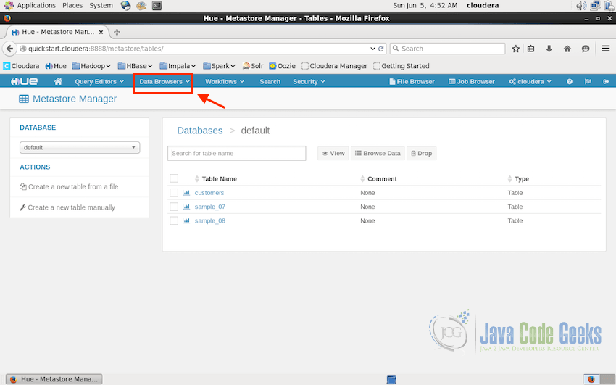Click the network connection icon in system tray
The width and height of the screenshot is (616, 385).
coord(595,6)
